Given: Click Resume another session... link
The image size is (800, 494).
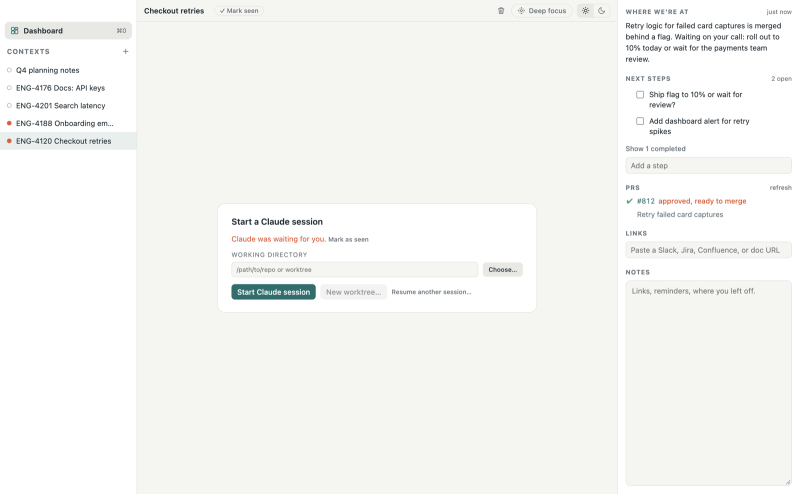Looking at the screenshot, I should [x=431, y=292].
